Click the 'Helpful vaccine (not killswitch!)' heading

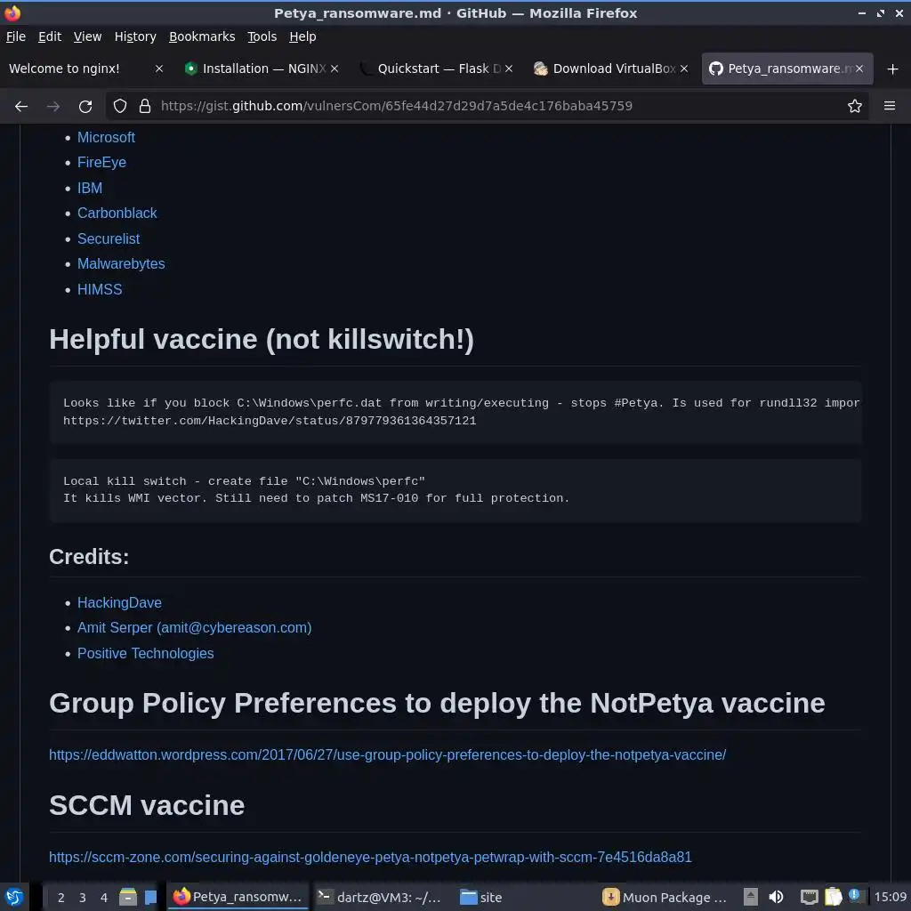[x=262, y=339]
